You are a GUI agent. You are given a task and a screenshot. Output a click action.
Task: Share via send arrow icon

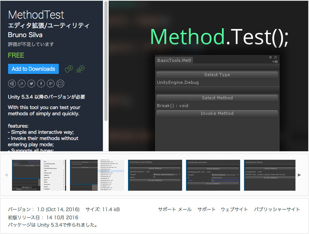click(12, 84)
